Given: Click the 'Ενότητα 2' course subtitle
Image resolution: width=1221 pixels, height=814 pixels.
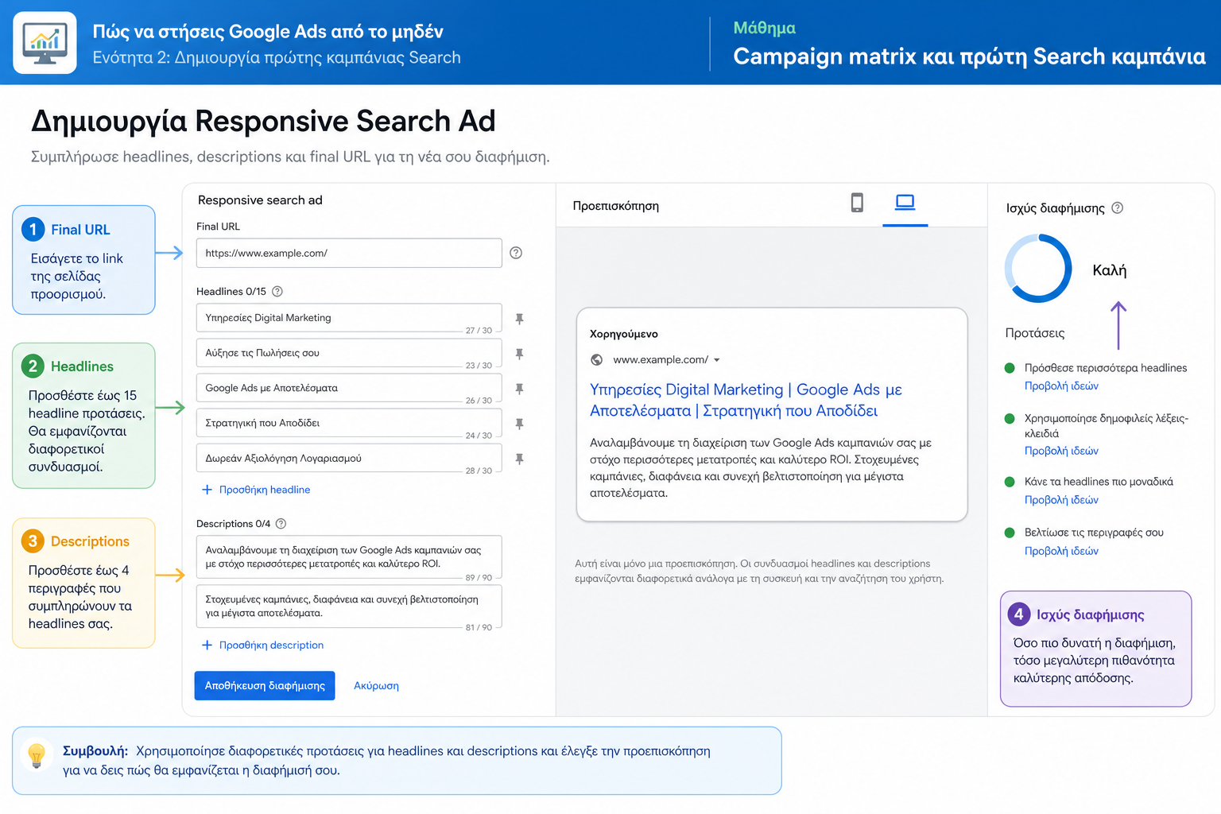Looking at the screenshot, I should [277, 57].
